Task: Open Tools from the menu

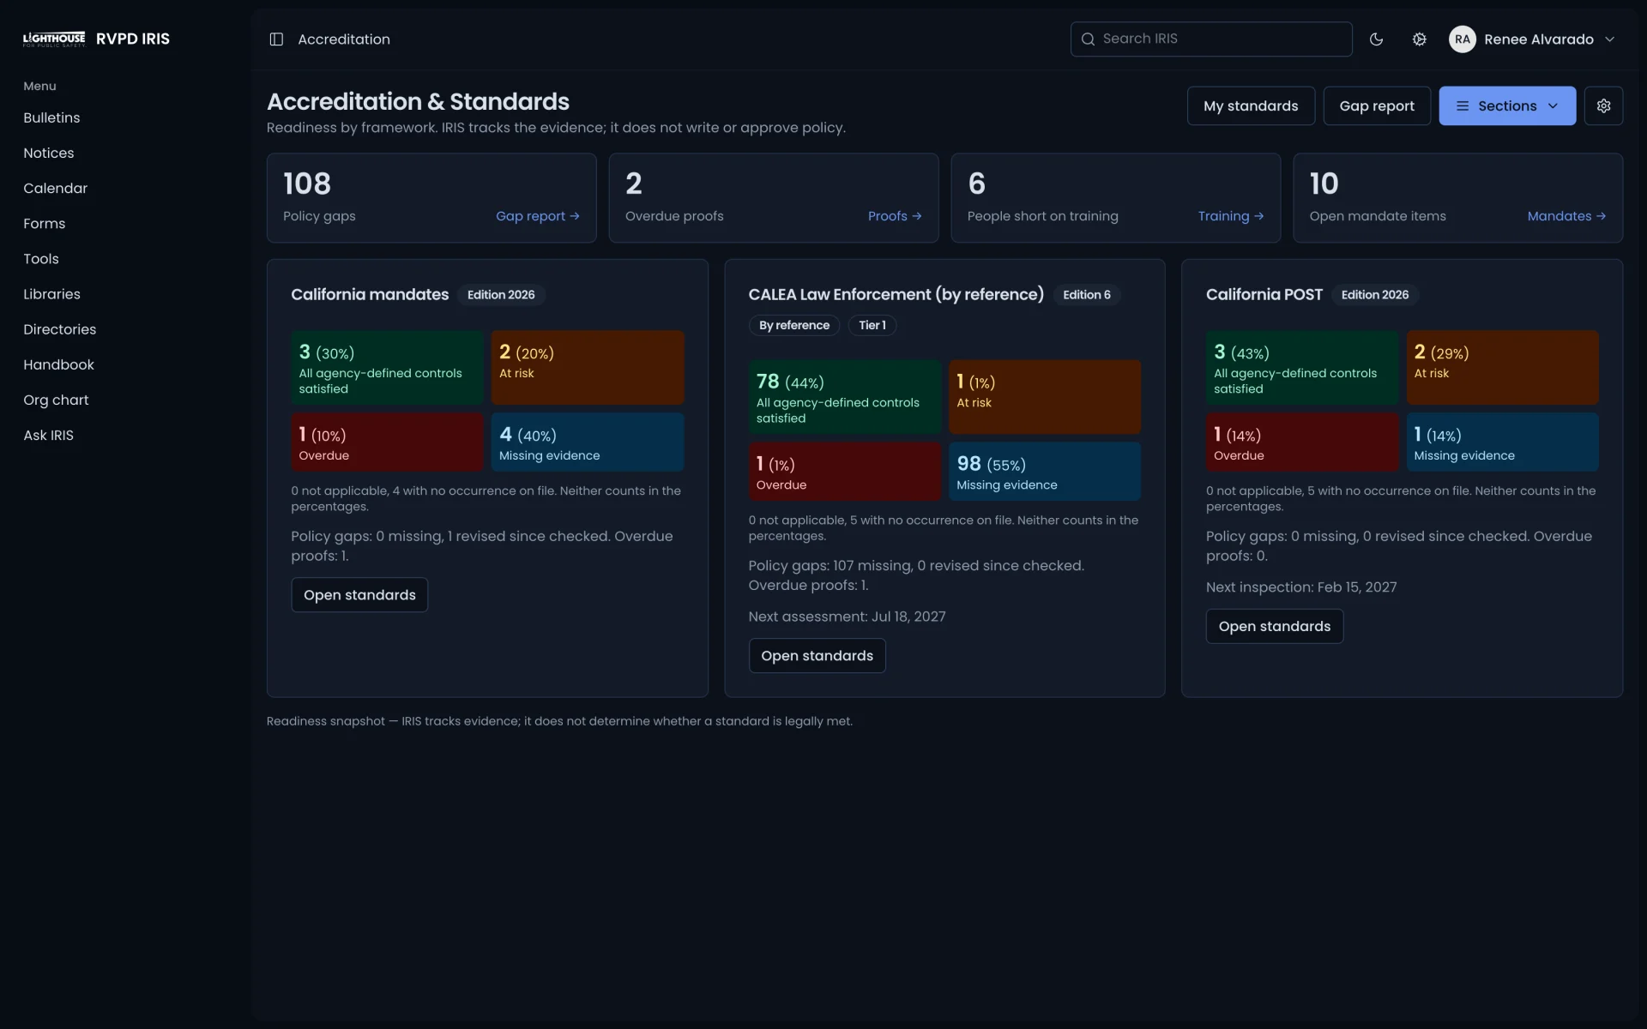Action: pos(41,258)
